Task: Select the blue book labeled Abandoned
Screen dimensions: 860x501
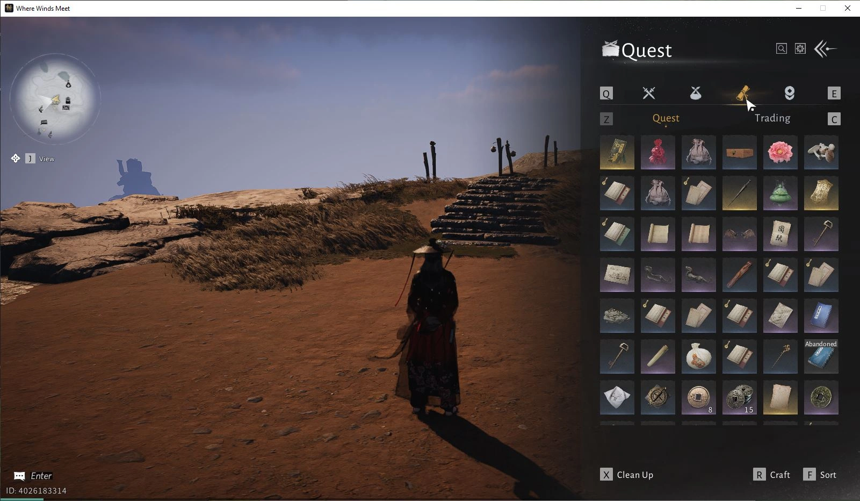Action: [821, 356]
